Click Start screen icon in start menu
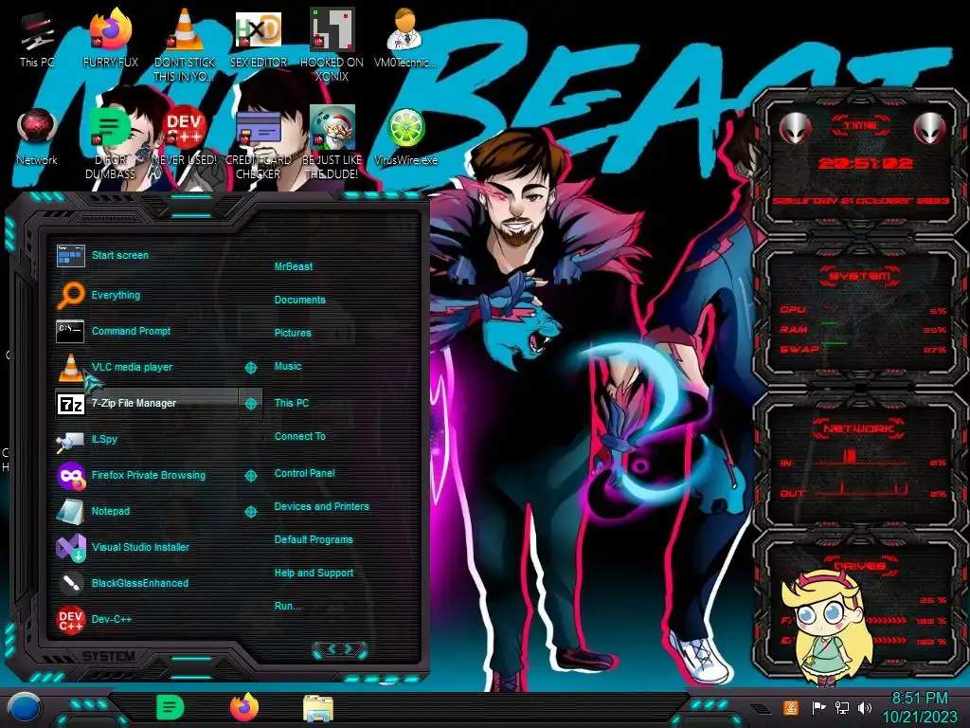 (70, 255)
